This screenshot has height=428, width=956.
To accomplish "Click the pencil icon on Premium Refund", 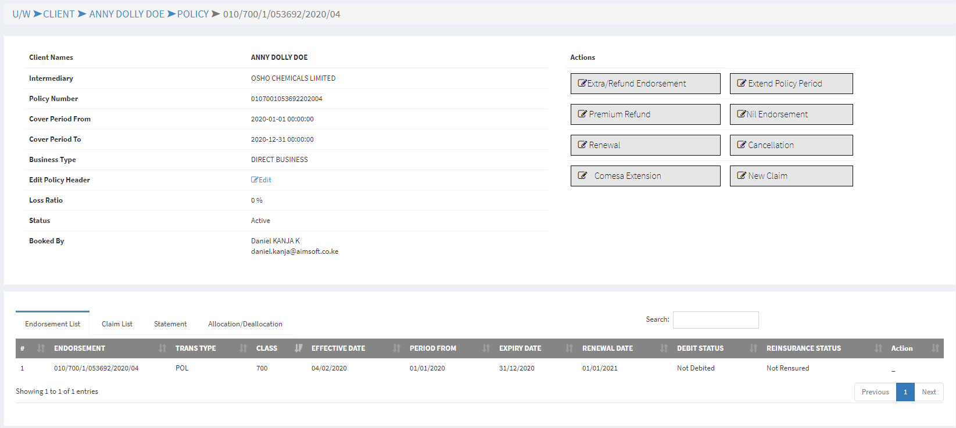I will pyautogui.click(x=582, y=114).
